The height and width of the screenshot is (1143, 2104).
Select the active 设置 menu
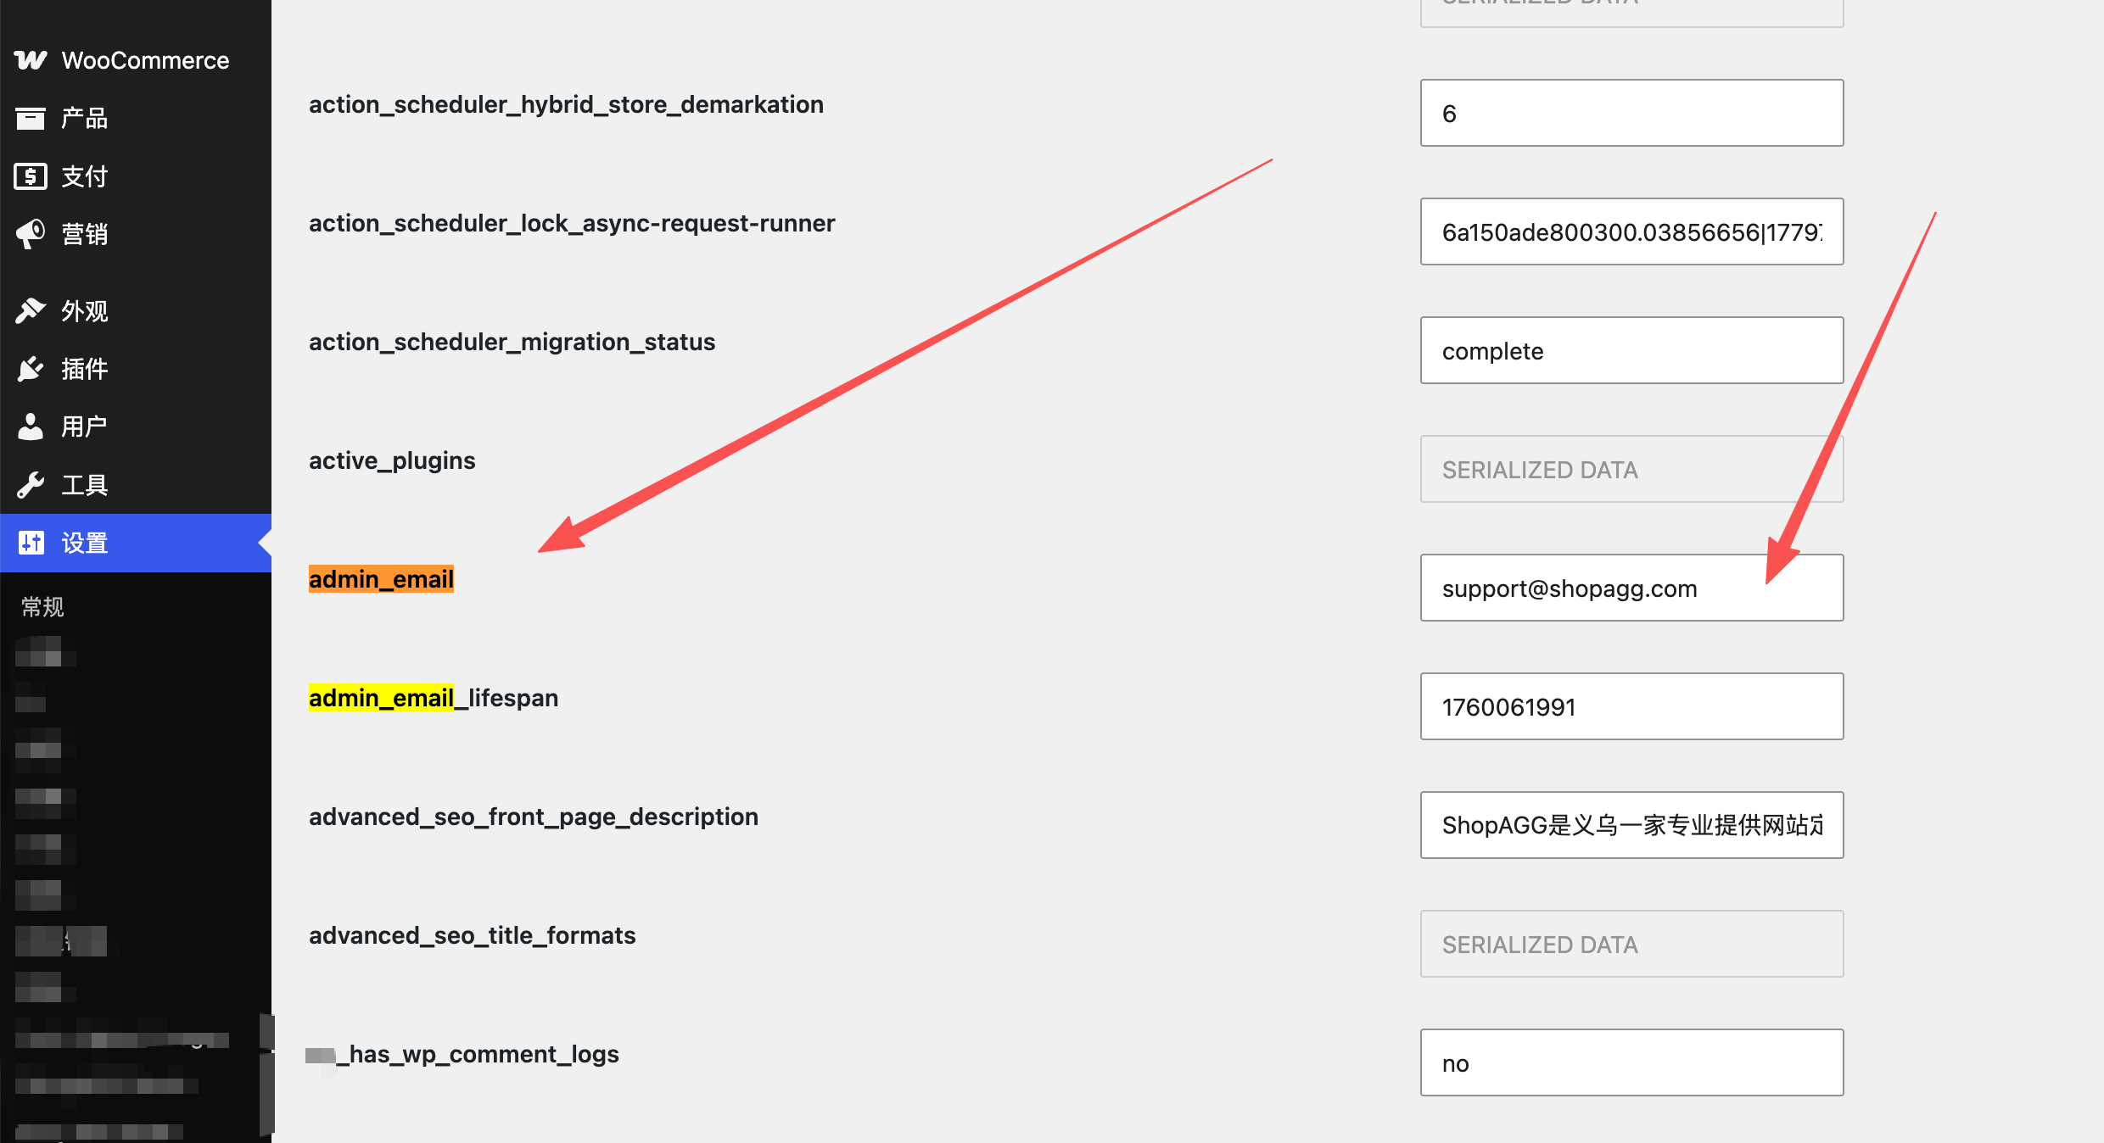click(x=136, y=543)
